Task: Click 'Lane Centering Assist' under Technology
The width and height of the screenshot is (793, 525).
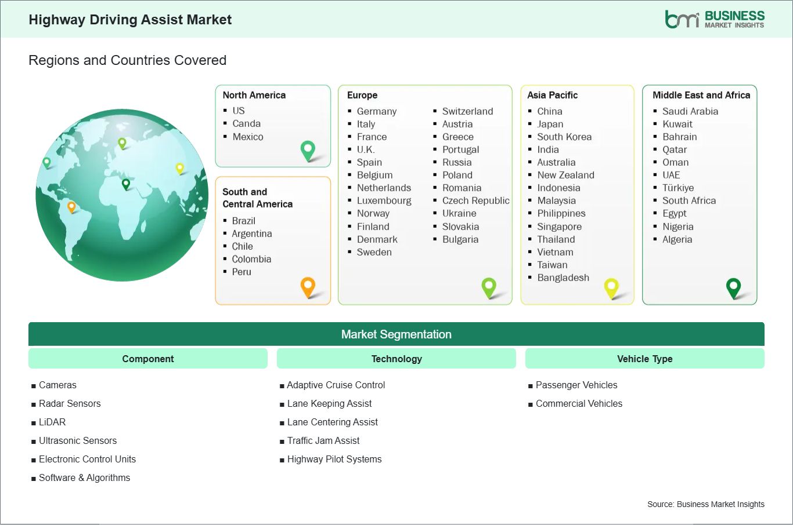Action: [x=332, y=422]
